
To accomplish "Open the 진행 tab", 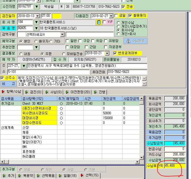I will point(100,92).
